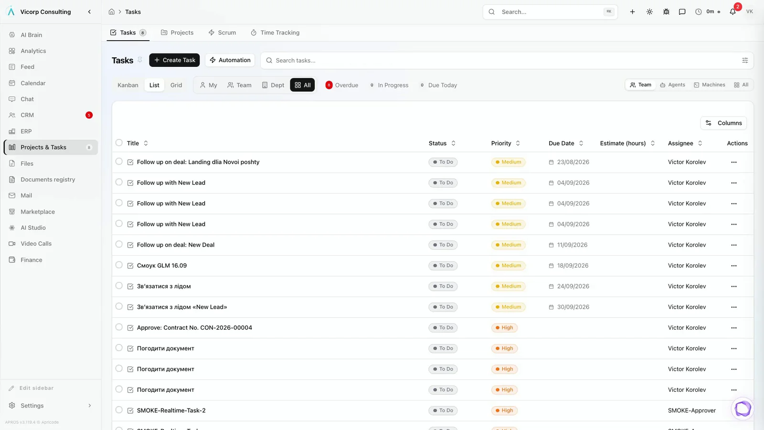Click the pin icon next to Tasks heading

point(140,60)
